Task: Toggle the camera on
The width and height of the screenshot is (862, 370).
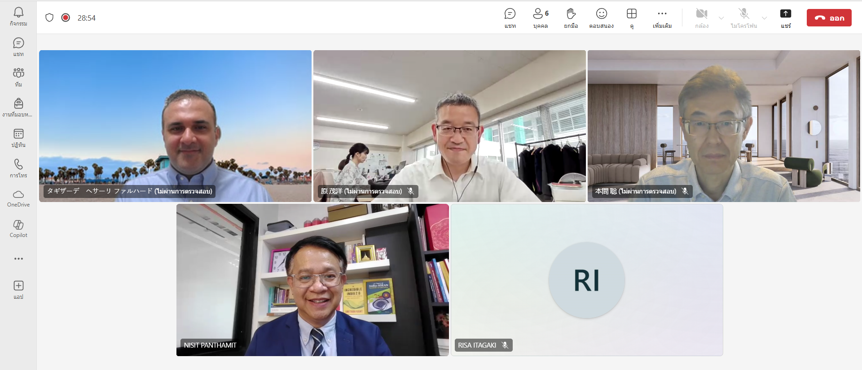Action: pyautogui.click(x=701, y=18)
